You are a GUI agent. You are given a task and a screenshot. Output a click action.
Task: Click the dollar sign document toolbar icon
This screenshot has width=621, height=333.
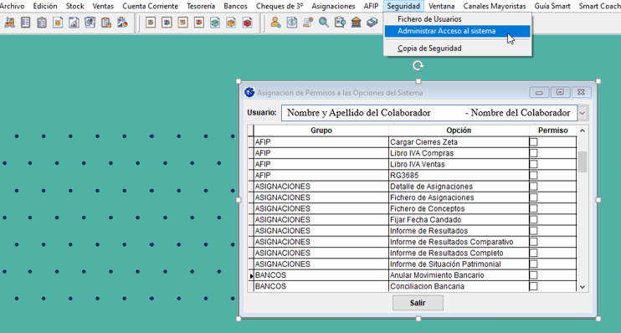coord(292,23)
